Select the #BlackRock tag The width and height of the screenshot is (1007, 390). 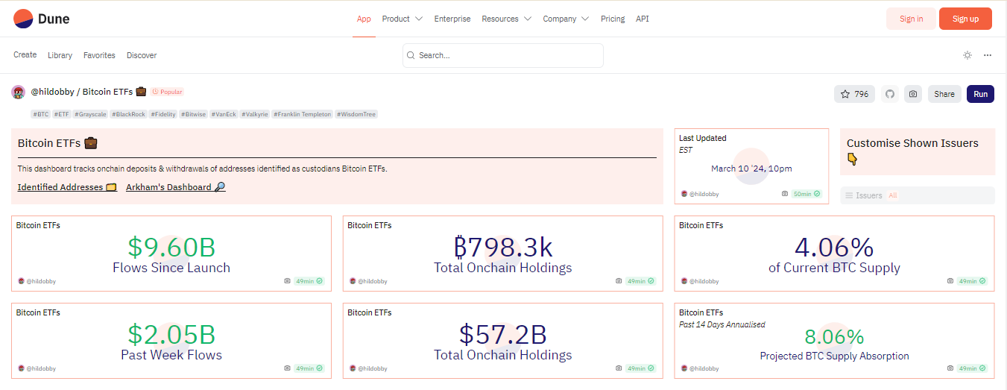128,114
